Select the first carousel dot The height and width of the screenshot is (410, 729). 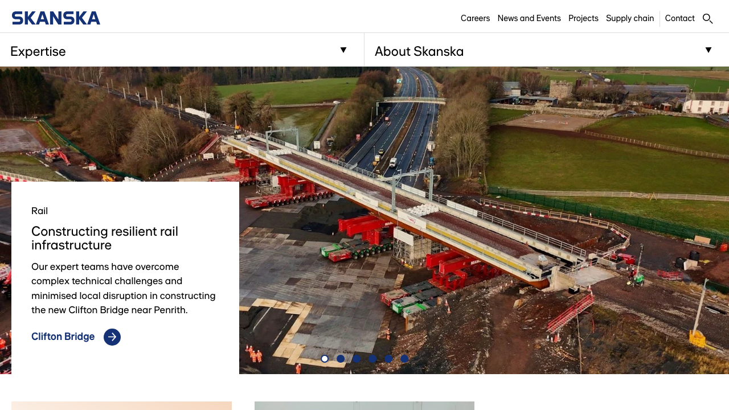(325, 359)
